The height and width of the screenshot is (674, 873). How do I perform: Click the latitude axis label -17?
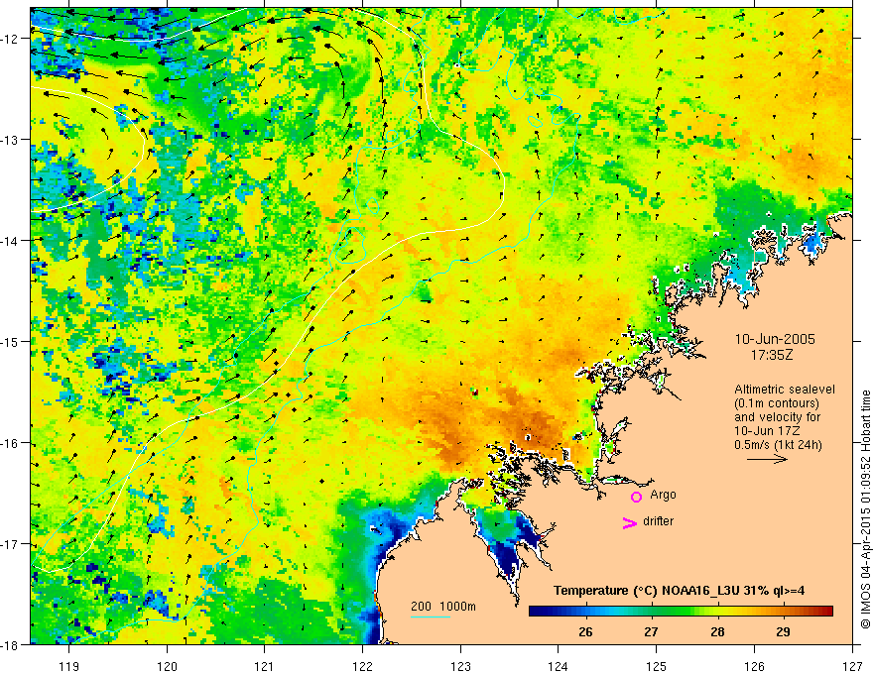pyautogui.click(x=9, y=544)
